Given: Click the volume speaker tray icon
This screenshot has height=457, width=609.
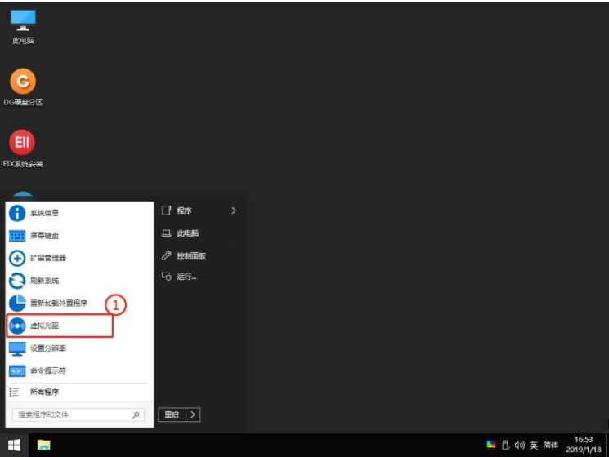Looking at the screenshot, I should 519,445.
